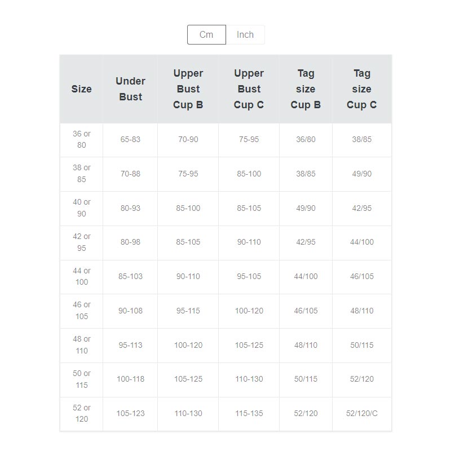Click the 52/120/C tag size cell
Screen dimensions: 451x451
click(361, 413)
